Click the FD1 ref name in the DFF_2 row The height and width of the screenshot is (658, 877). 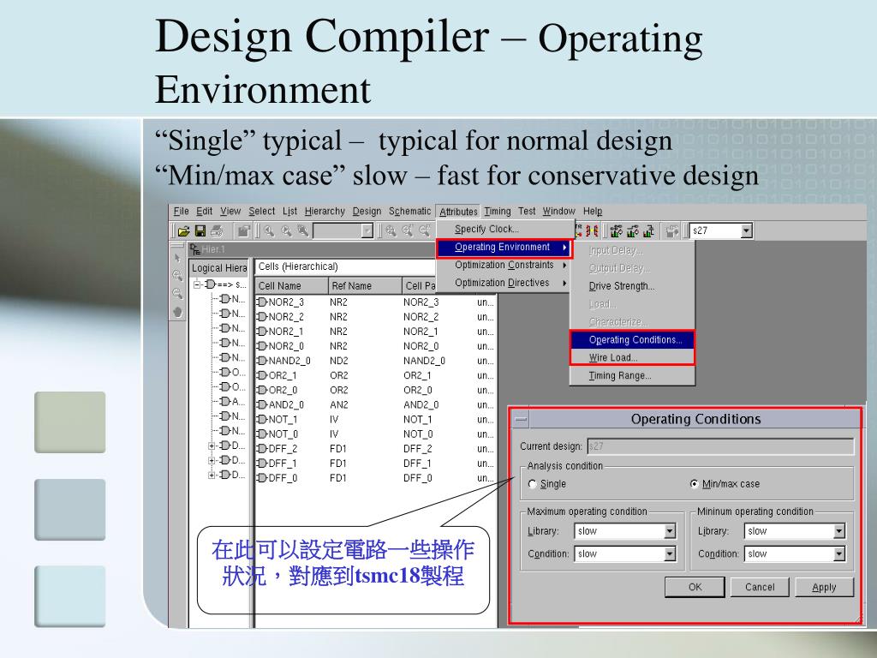pyautogui.click(x=337, y=449)
